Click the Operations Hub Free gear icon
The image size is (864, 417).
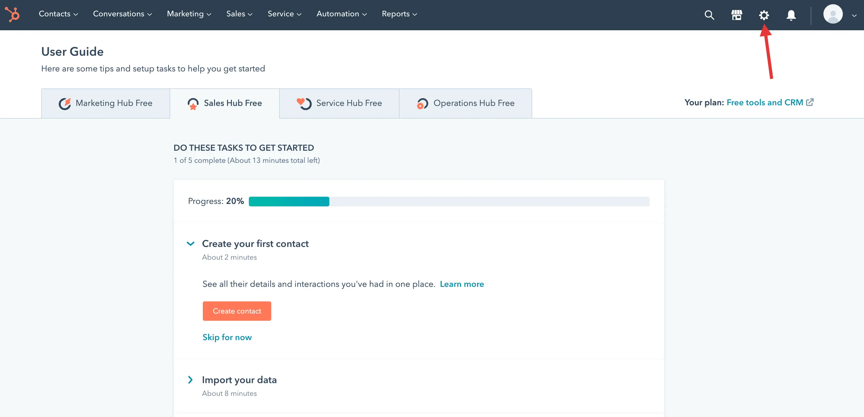click(422, 103)
